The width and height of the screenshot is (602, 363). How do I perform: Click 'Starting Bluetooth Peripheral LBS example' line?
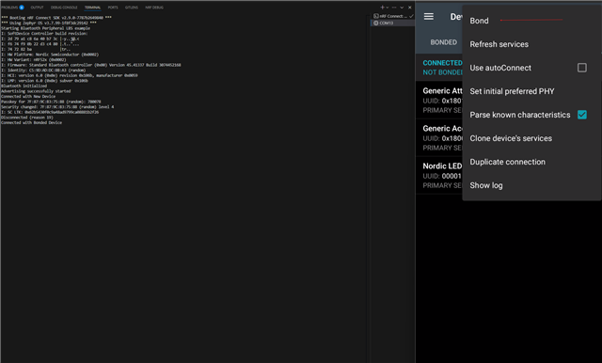[46, 28]
